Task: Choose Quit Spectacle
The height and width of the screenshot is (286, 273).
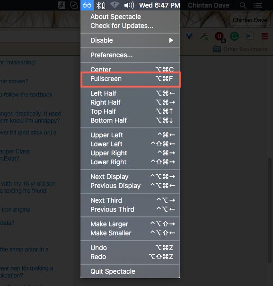Action: 130,271
